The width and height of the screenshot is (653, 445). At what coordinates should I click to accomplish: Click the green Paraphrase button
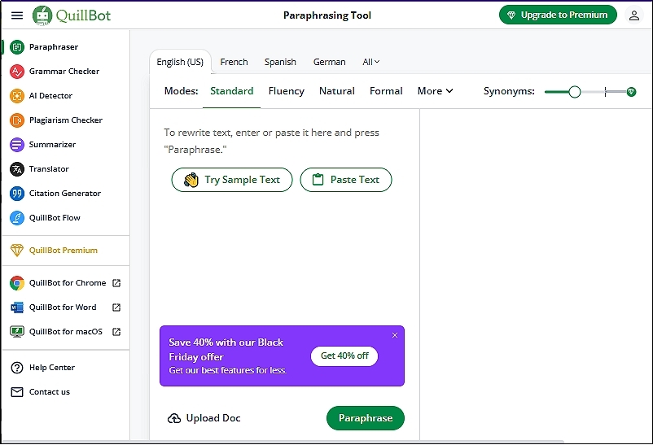366,418
